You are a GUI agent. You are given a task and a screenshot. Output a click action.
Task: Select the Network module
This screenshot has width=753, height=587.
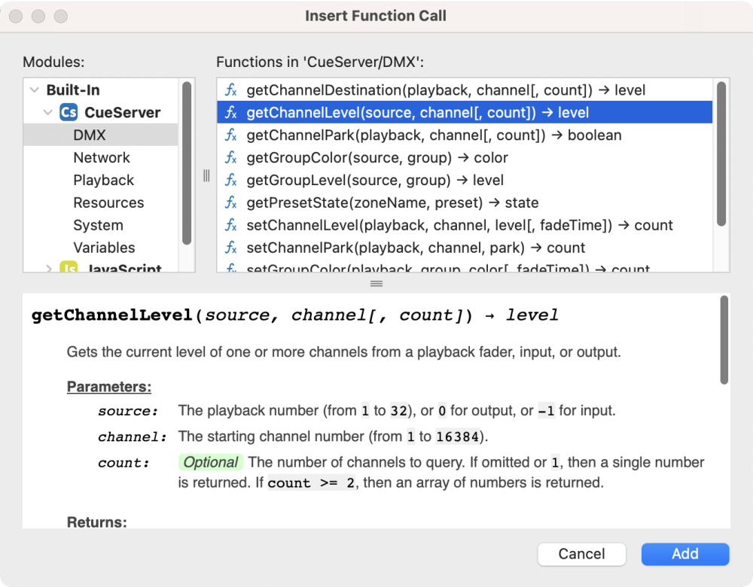pos(102,158)
